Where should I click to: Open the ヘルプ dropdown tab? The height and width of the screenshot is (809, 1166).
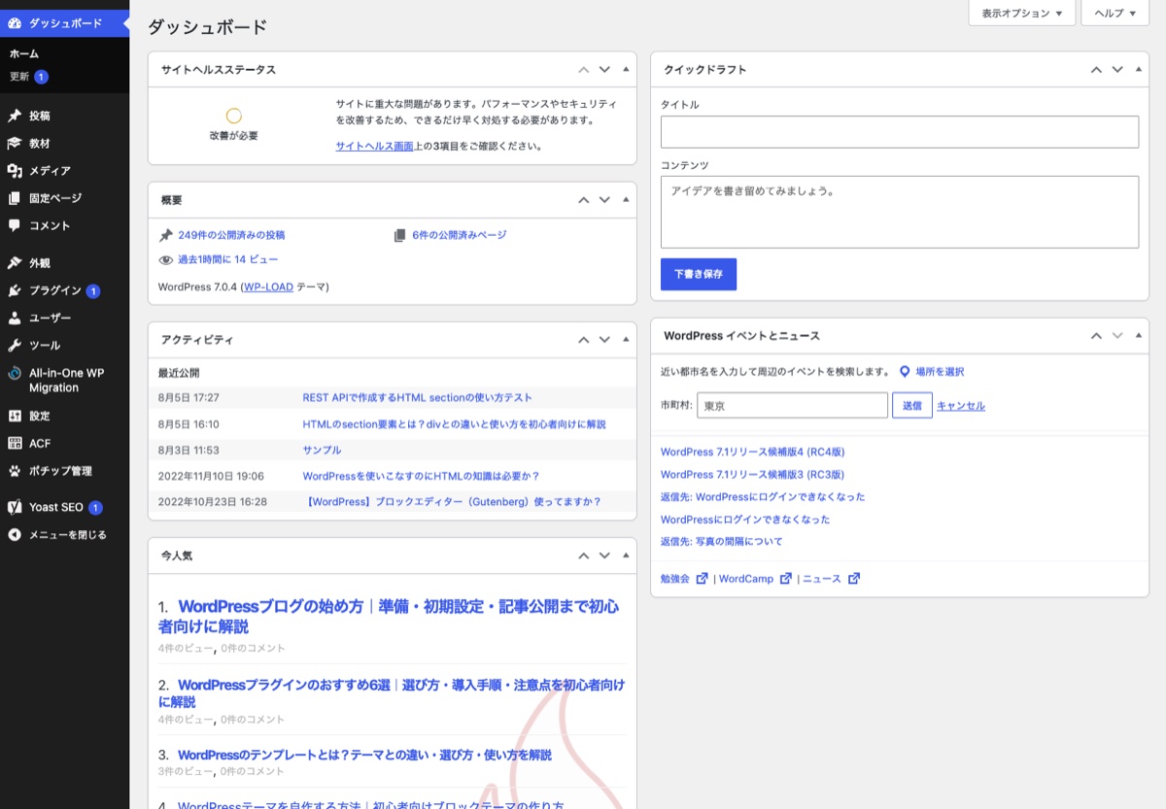tap(1115, 14)
